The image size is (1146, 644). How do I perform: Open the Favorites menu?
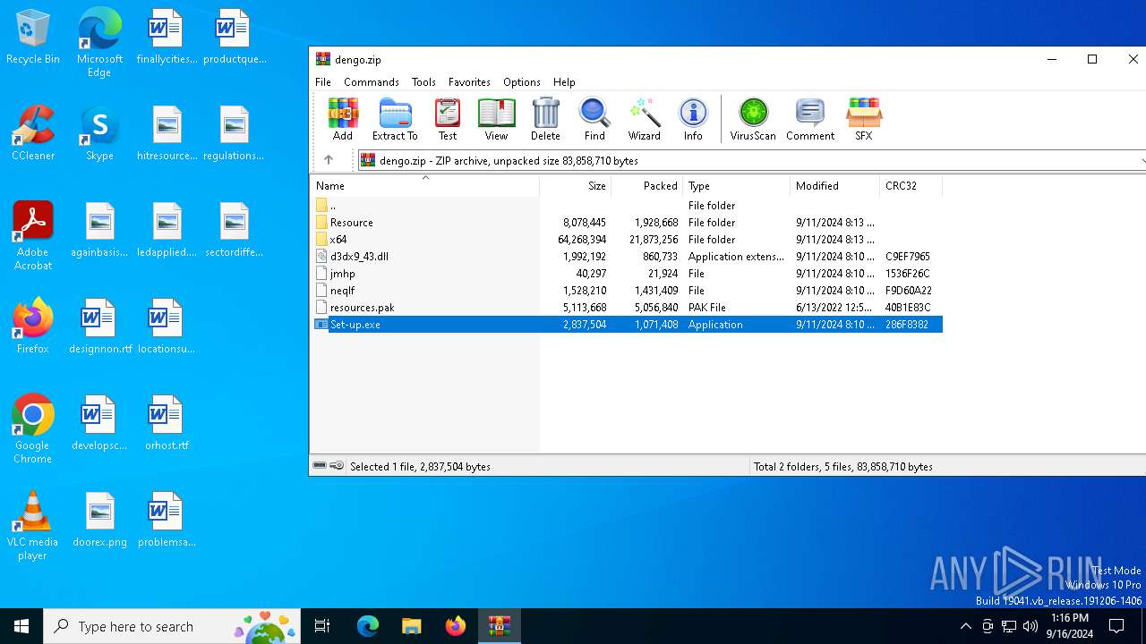coord(469,81)
